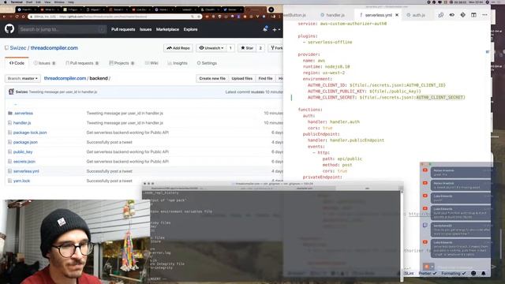Click the split editor icon
Screen dimensions: 505x284
(x=473, y=15)
